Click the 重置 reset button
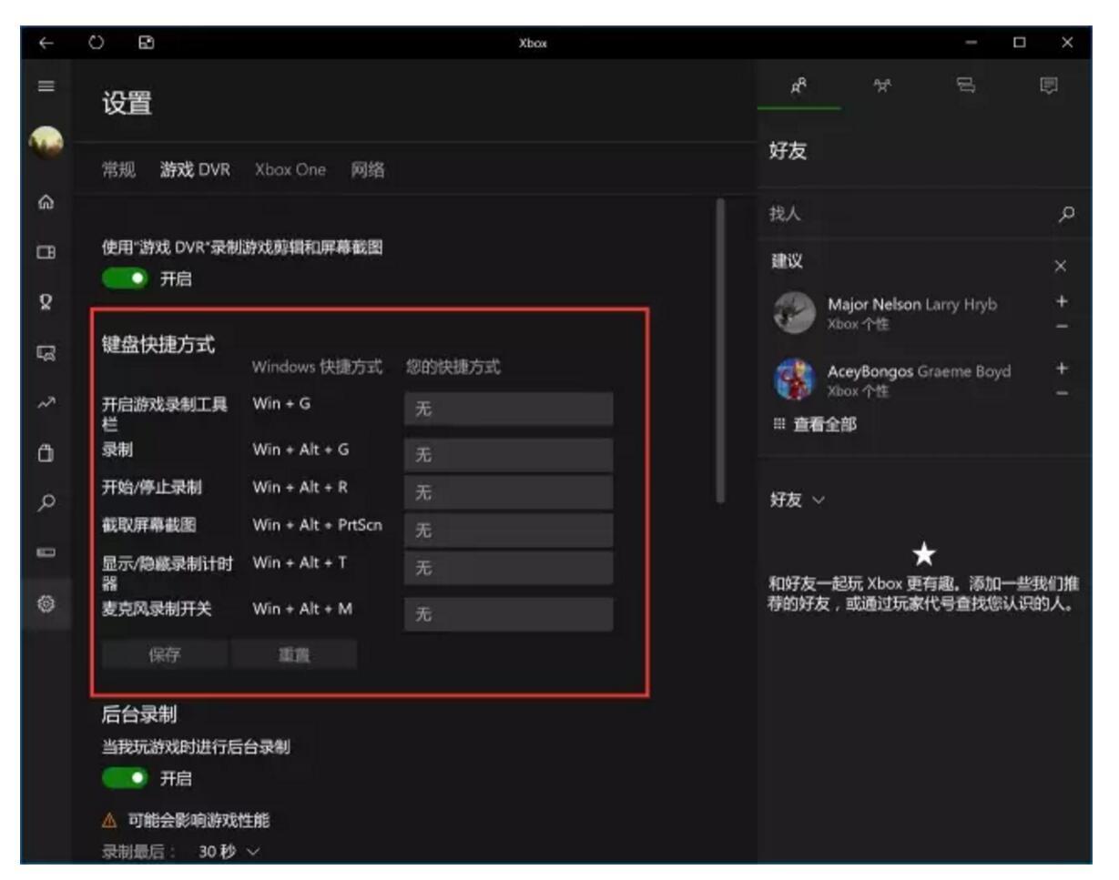1119x880 pixels. (x=293, y=654)
